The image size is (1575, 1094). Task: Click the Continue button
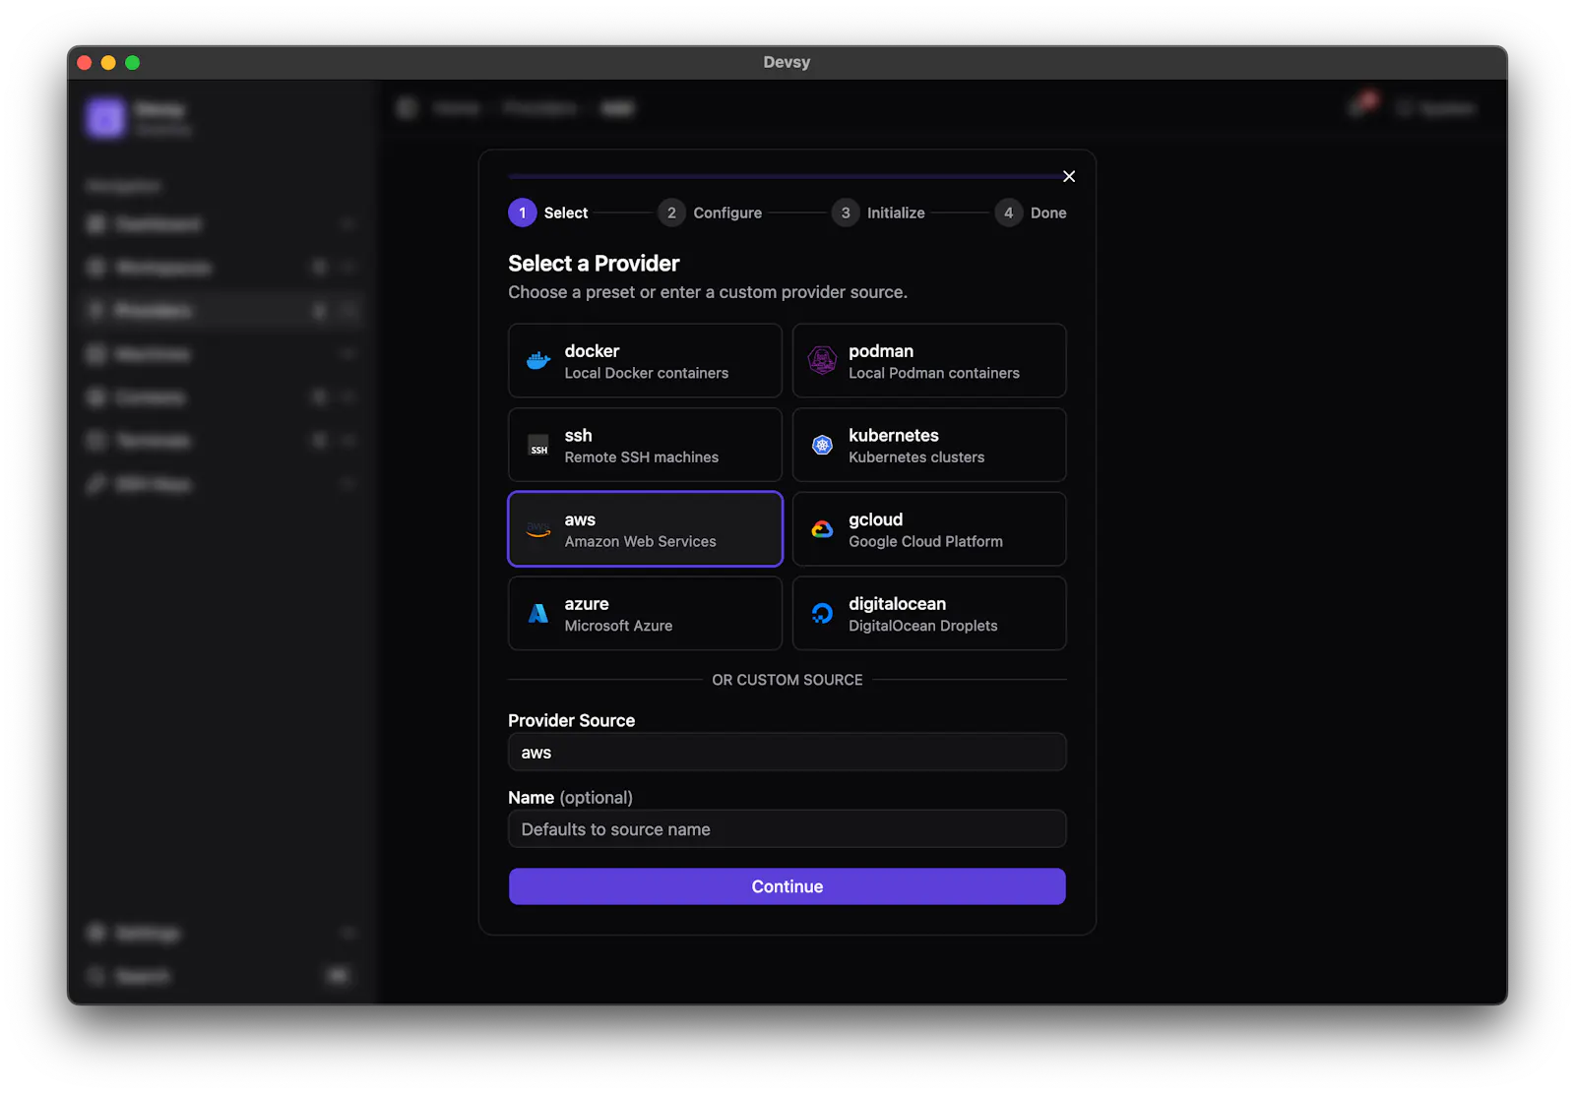[787, 886]
